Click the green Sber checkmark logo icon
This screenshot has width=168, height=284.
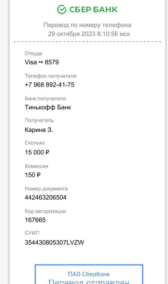pyautogui.click(x=62, y=9)
